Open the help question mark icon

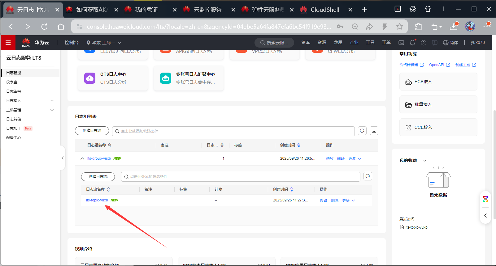[x=424, y=43]
